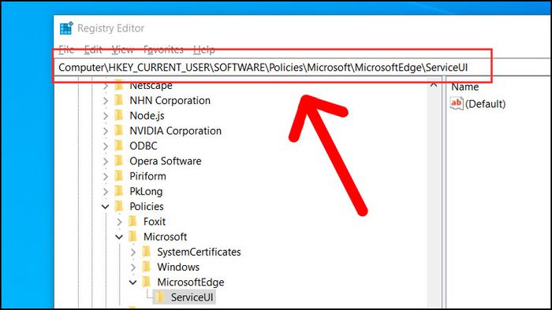Image resolution: width=552 pixels, height=310 pixels.
Task: Click the NHN Corporation folder icon
Action: click(119, 101)
